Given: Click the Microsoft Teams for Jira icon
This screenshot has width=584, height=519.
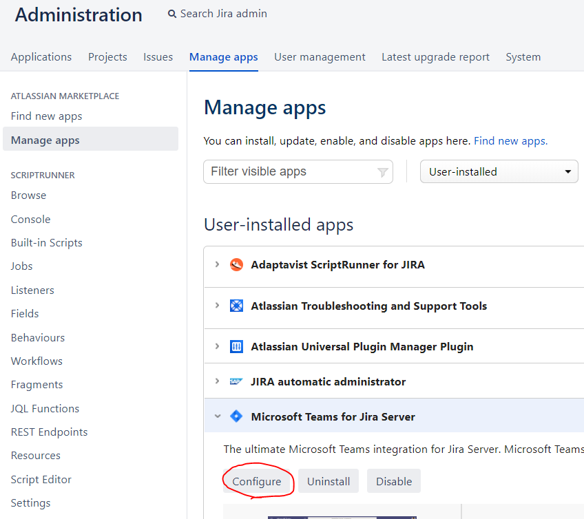Looking at the screenshot, I should (x=236, y=416).
